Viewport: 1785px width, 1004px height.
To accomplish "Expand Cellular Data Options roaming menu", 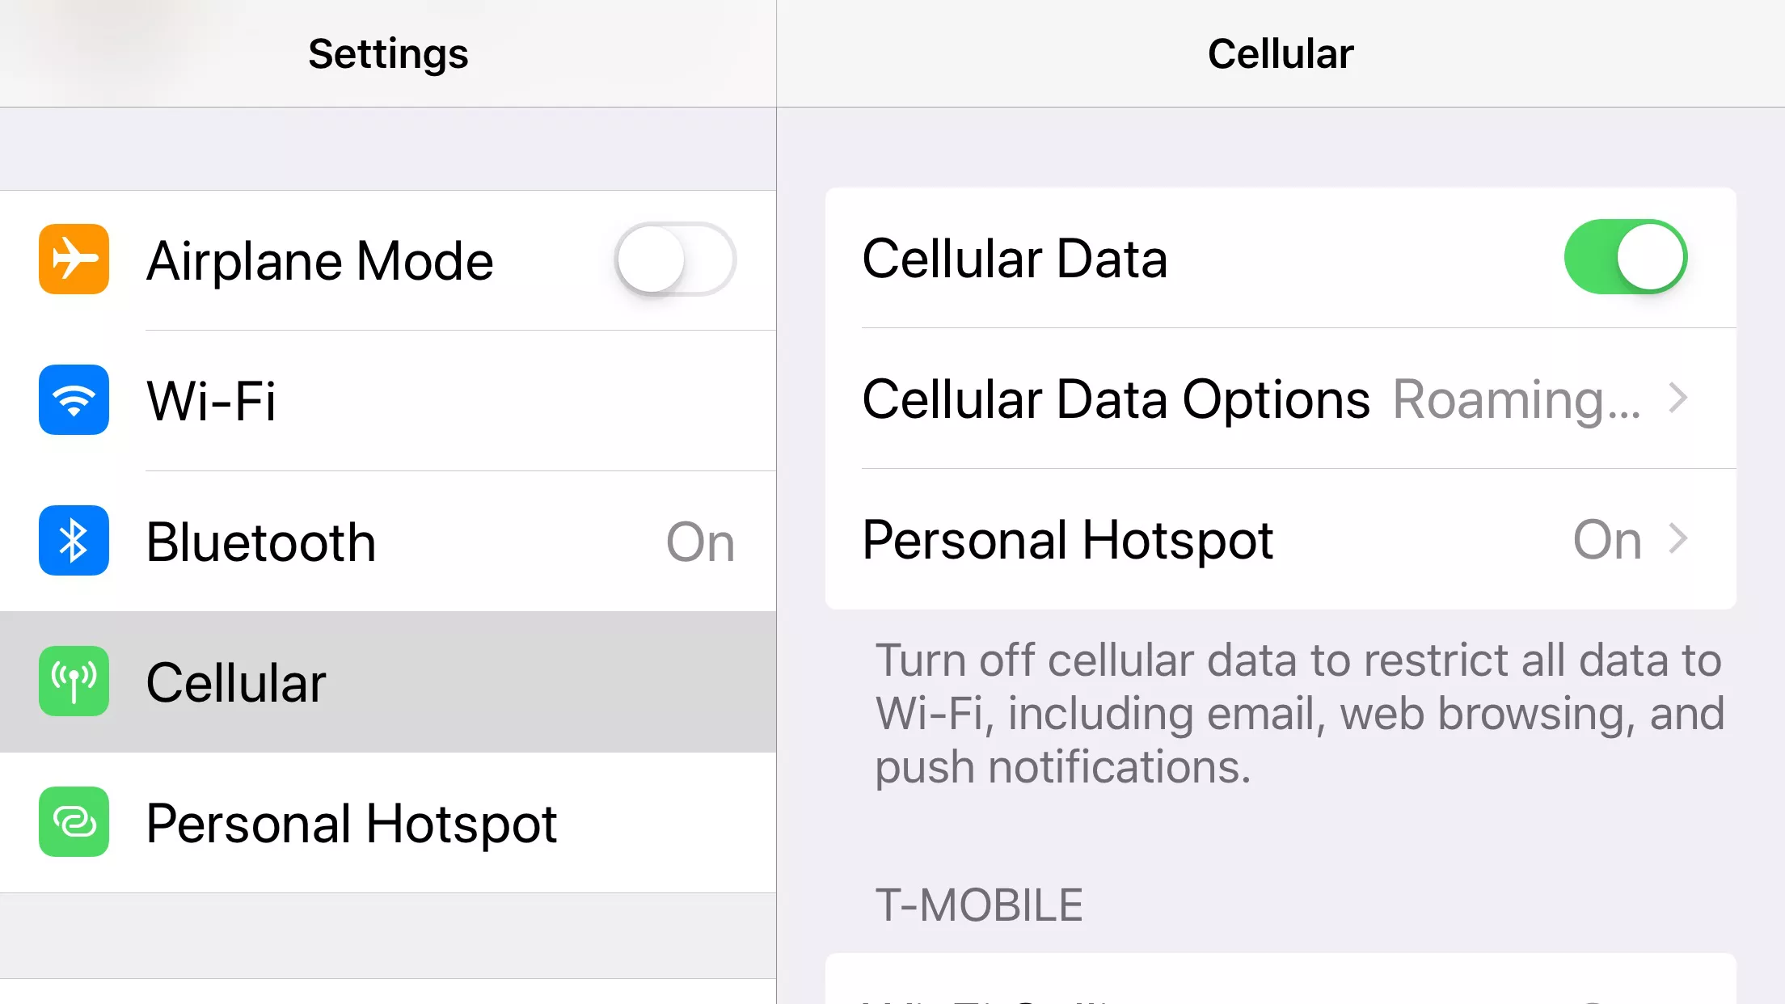I will 1280,397.
